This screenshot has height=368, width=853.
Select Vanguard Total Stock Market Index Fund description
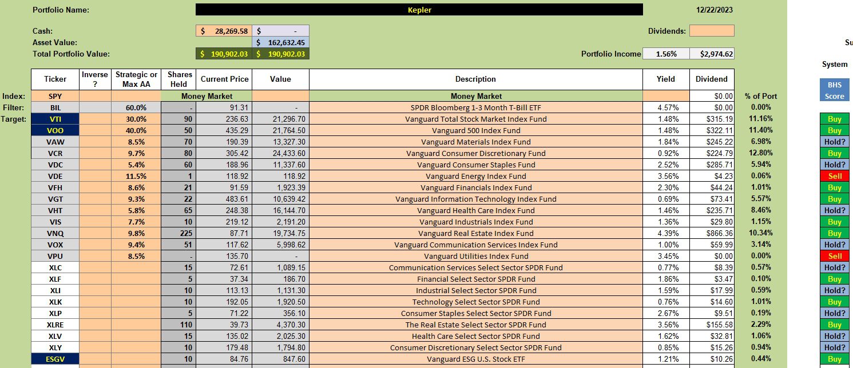(x=475, y=119)
